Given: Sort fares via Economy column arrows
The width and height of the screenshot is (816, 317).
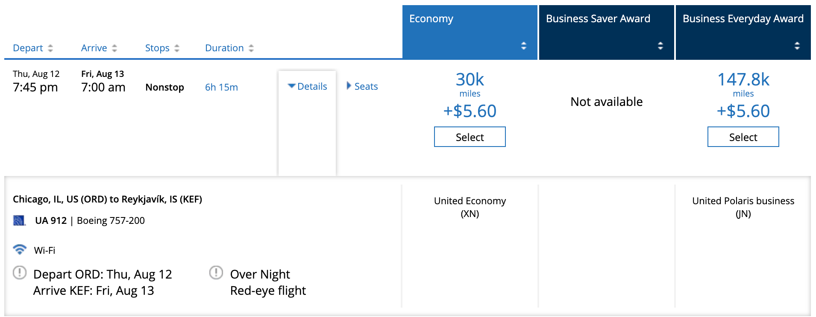Looking at the screenshot, I should tap(524, 46).
